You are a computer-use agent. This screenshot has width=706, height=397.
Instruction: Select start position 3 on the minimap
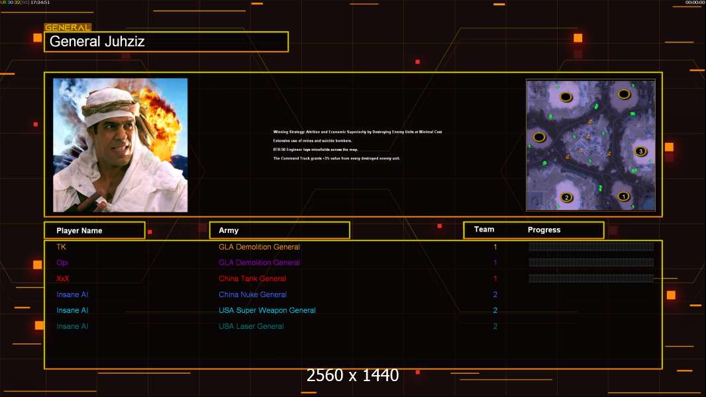point(640,152)
